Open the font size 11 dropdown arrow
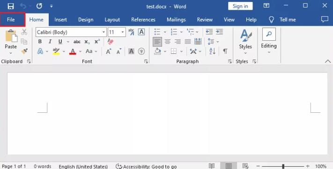 tap(123, 32)
